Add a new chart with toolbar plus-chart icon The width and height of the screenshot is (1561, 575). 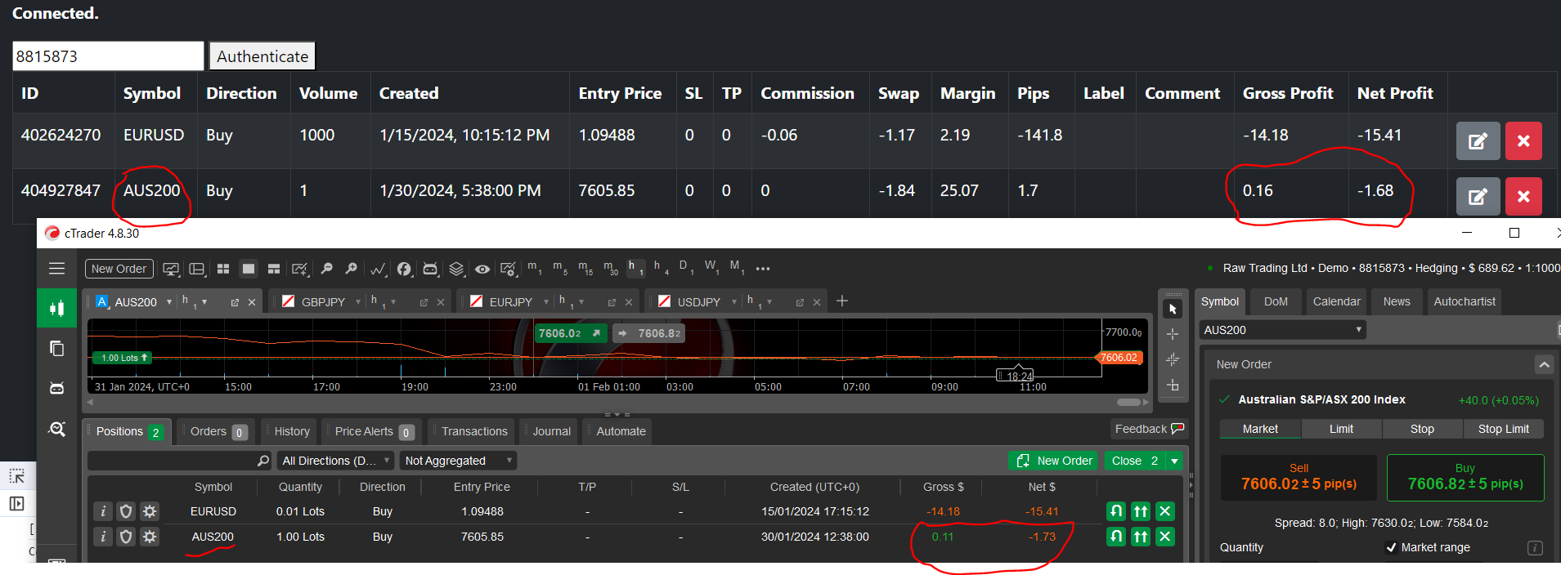[x=300, y=268]
